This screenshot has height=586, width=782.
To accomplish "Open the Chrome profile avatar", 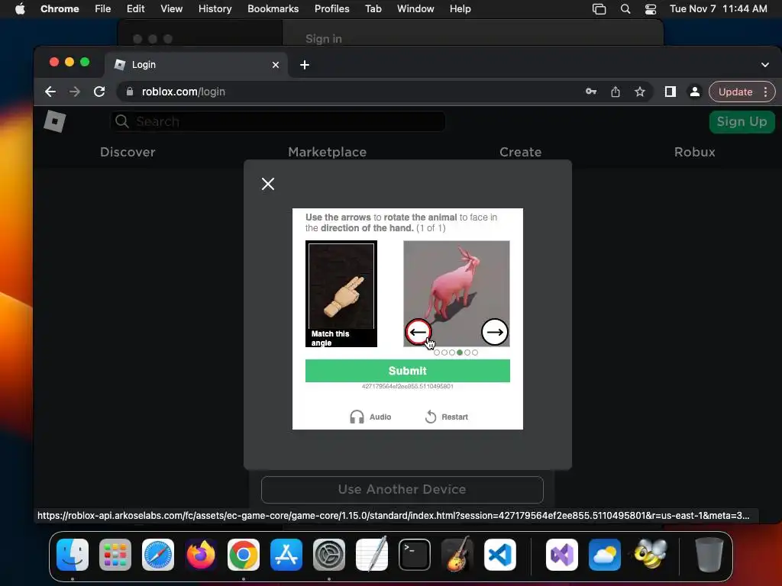I will [x=694, y=92].
